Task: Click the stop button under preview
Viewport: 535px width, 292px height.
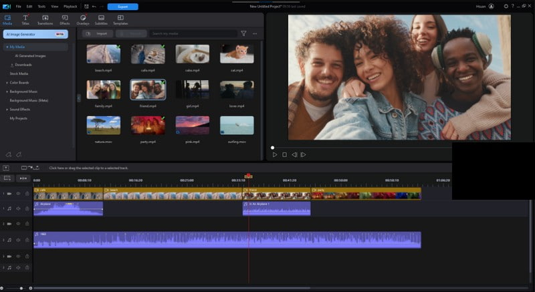Action: (x=284, y=154)
